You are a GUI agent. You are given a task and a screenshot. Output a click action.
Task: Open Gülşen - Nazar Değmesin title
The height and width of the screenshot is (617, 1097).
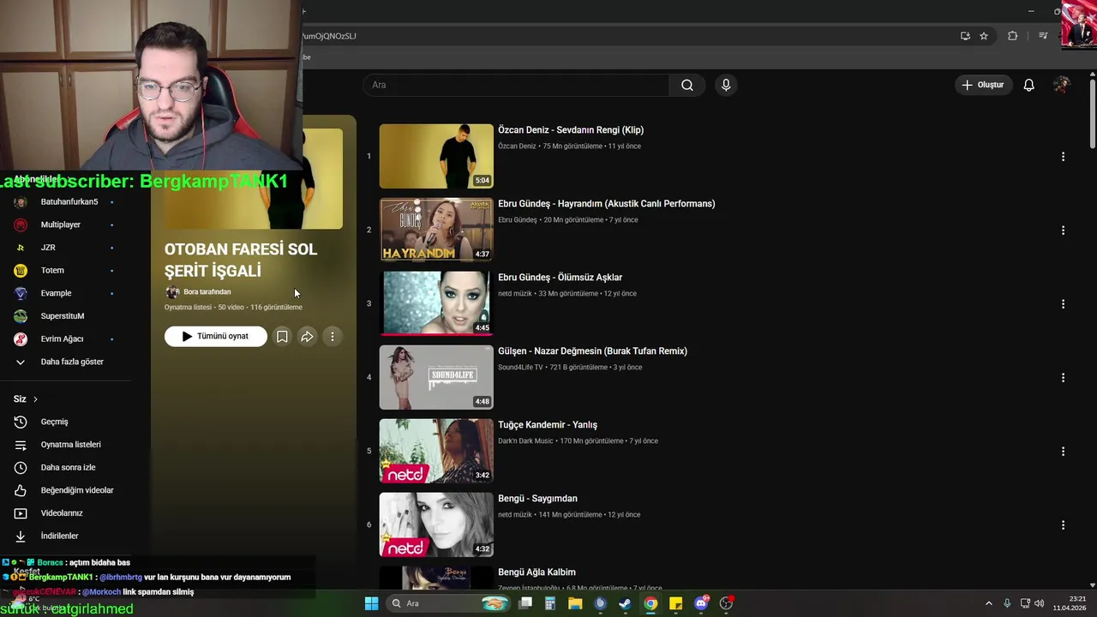click(x=592, y=351)
